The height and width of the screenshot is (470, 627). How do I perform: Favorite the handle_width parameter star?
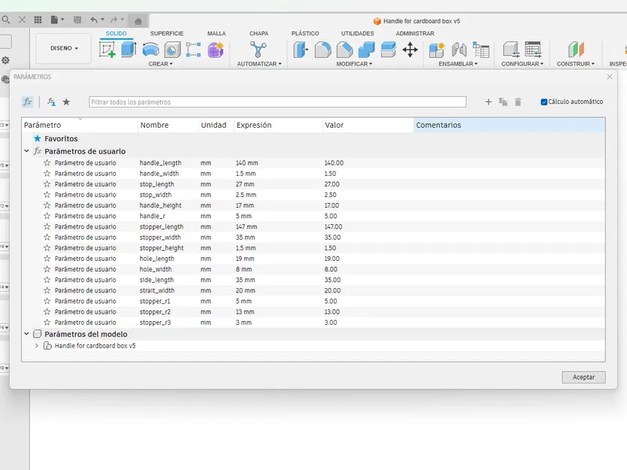click(x=47, y=174)
